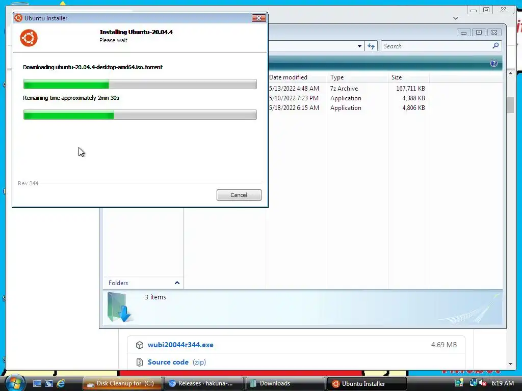The width and height of the screenshot is (522, 391).
Task: Click the 4,806 KB size cell
Action: coord(413,108)
